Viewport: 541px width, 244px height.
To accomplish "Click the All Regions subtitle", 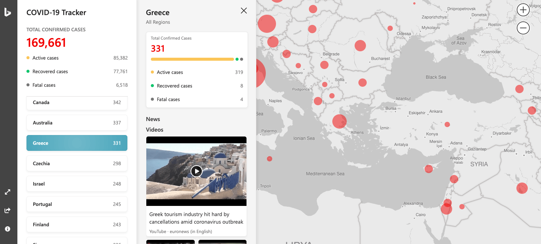I will pos(158,22).
